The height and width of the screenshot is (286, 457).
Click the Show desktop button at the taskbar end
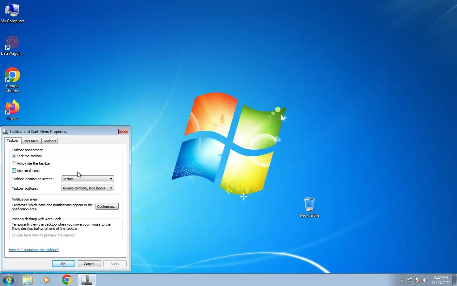pyautogui.click(x=454, y=280)
